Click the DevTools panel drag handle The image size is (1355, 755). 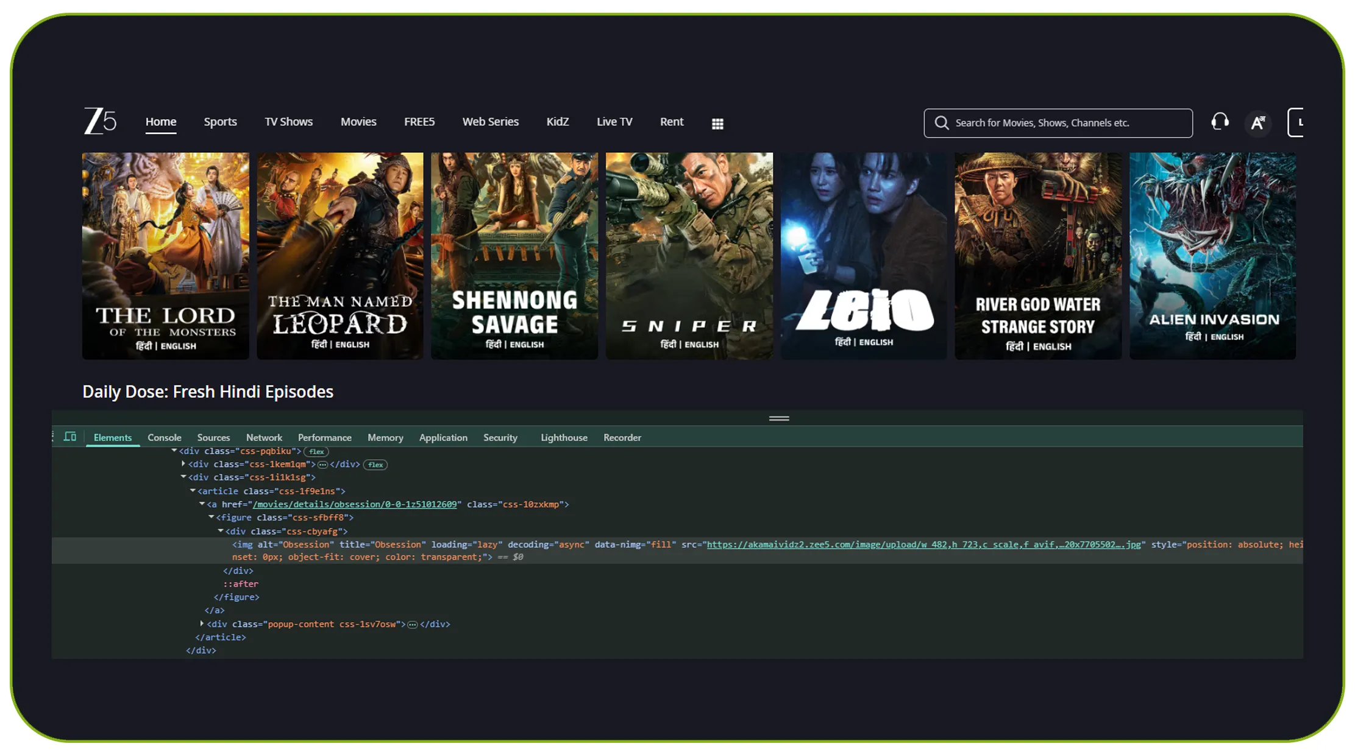779,418
